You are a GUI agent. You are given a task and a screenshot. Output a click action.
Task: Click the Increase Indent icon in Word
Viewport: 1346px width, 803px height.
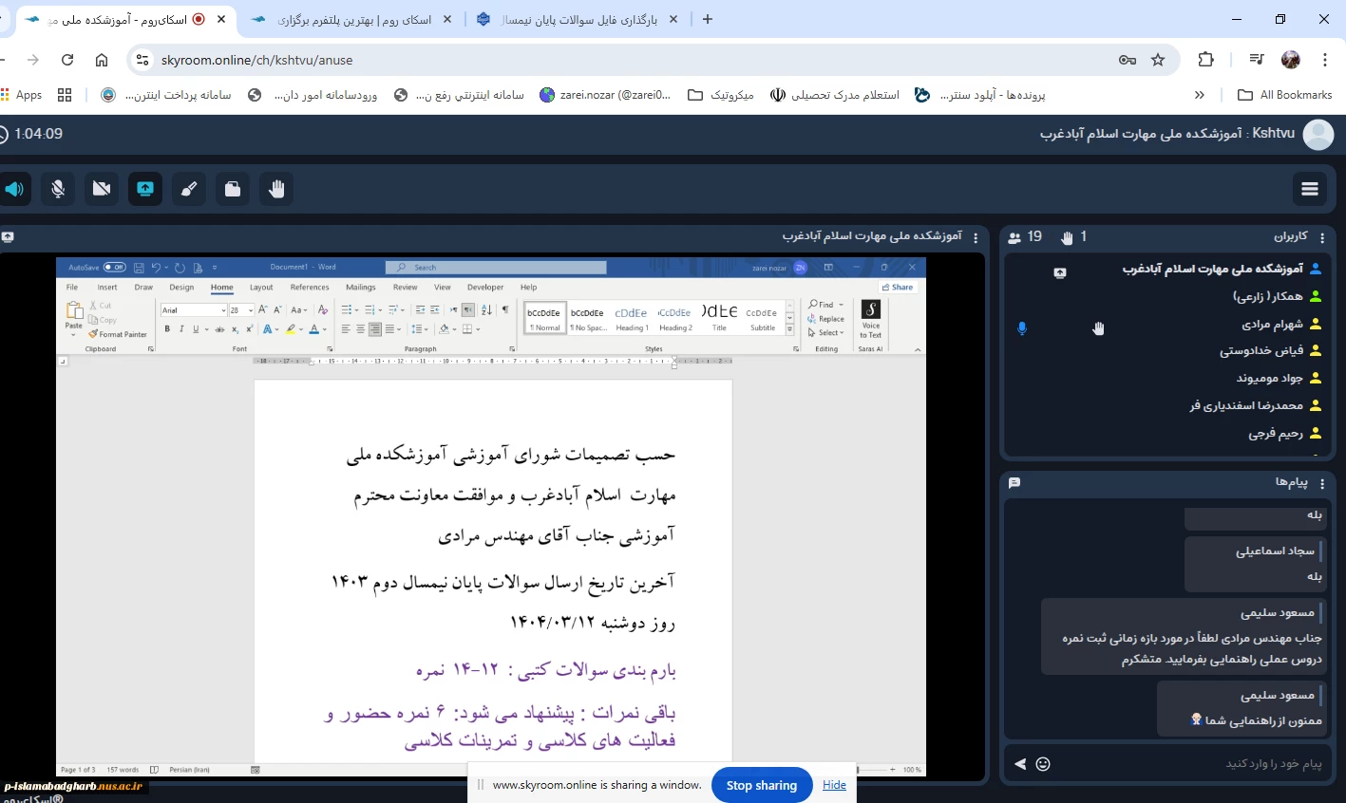click(x=434, y=310)
